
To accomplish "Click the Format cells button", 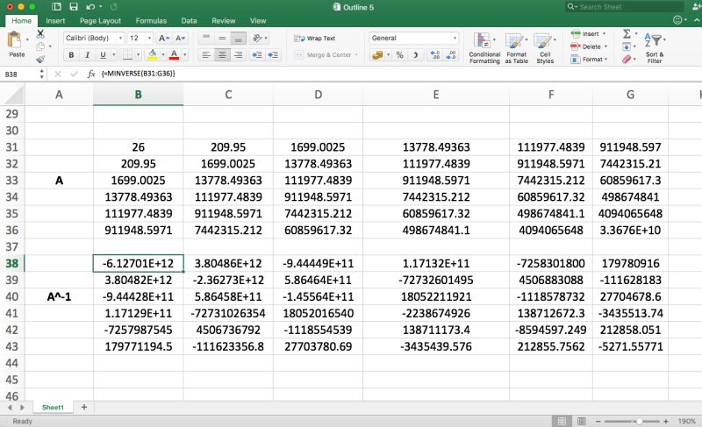I will point(589,59).
